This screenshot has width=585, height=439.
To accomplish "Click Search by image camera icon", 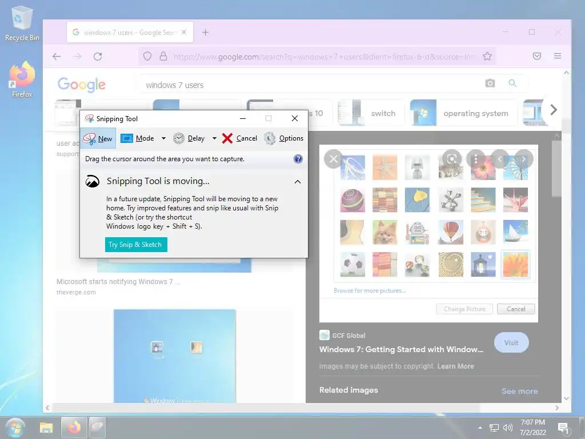I will coord(490,83).
